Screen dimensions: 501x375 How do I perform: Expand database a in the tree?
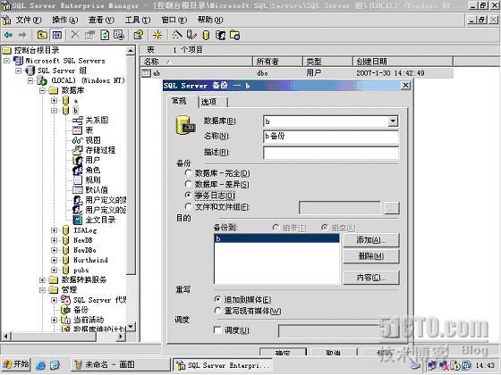point(55,100)
